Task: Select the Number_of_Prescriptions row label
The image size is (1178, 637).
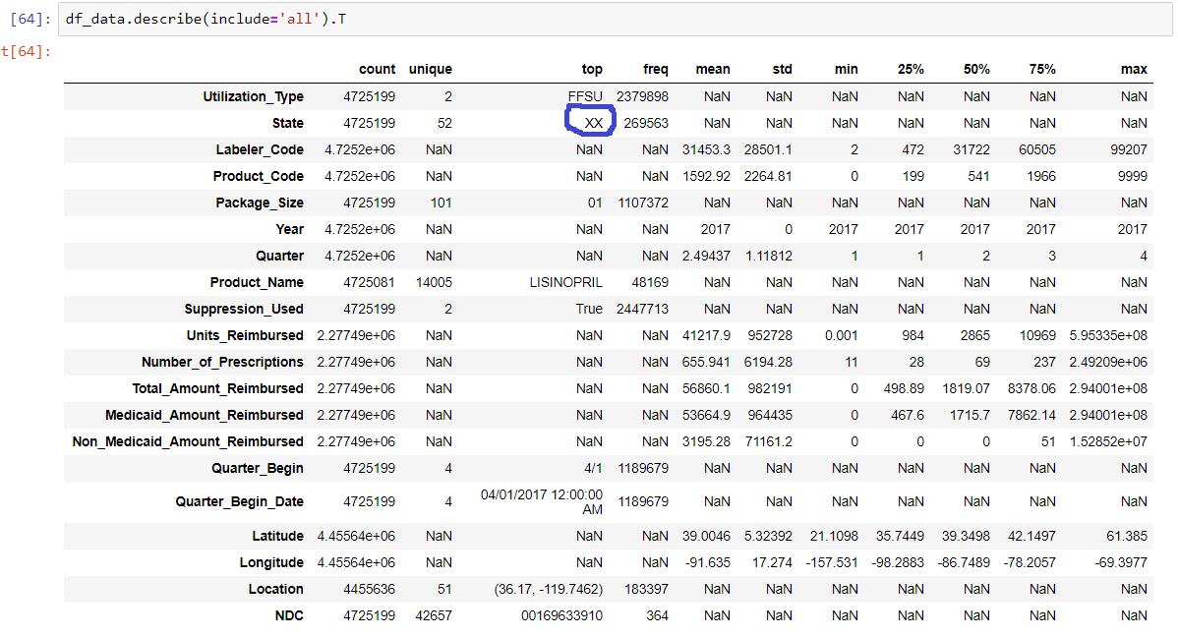Action: [222, 362]
